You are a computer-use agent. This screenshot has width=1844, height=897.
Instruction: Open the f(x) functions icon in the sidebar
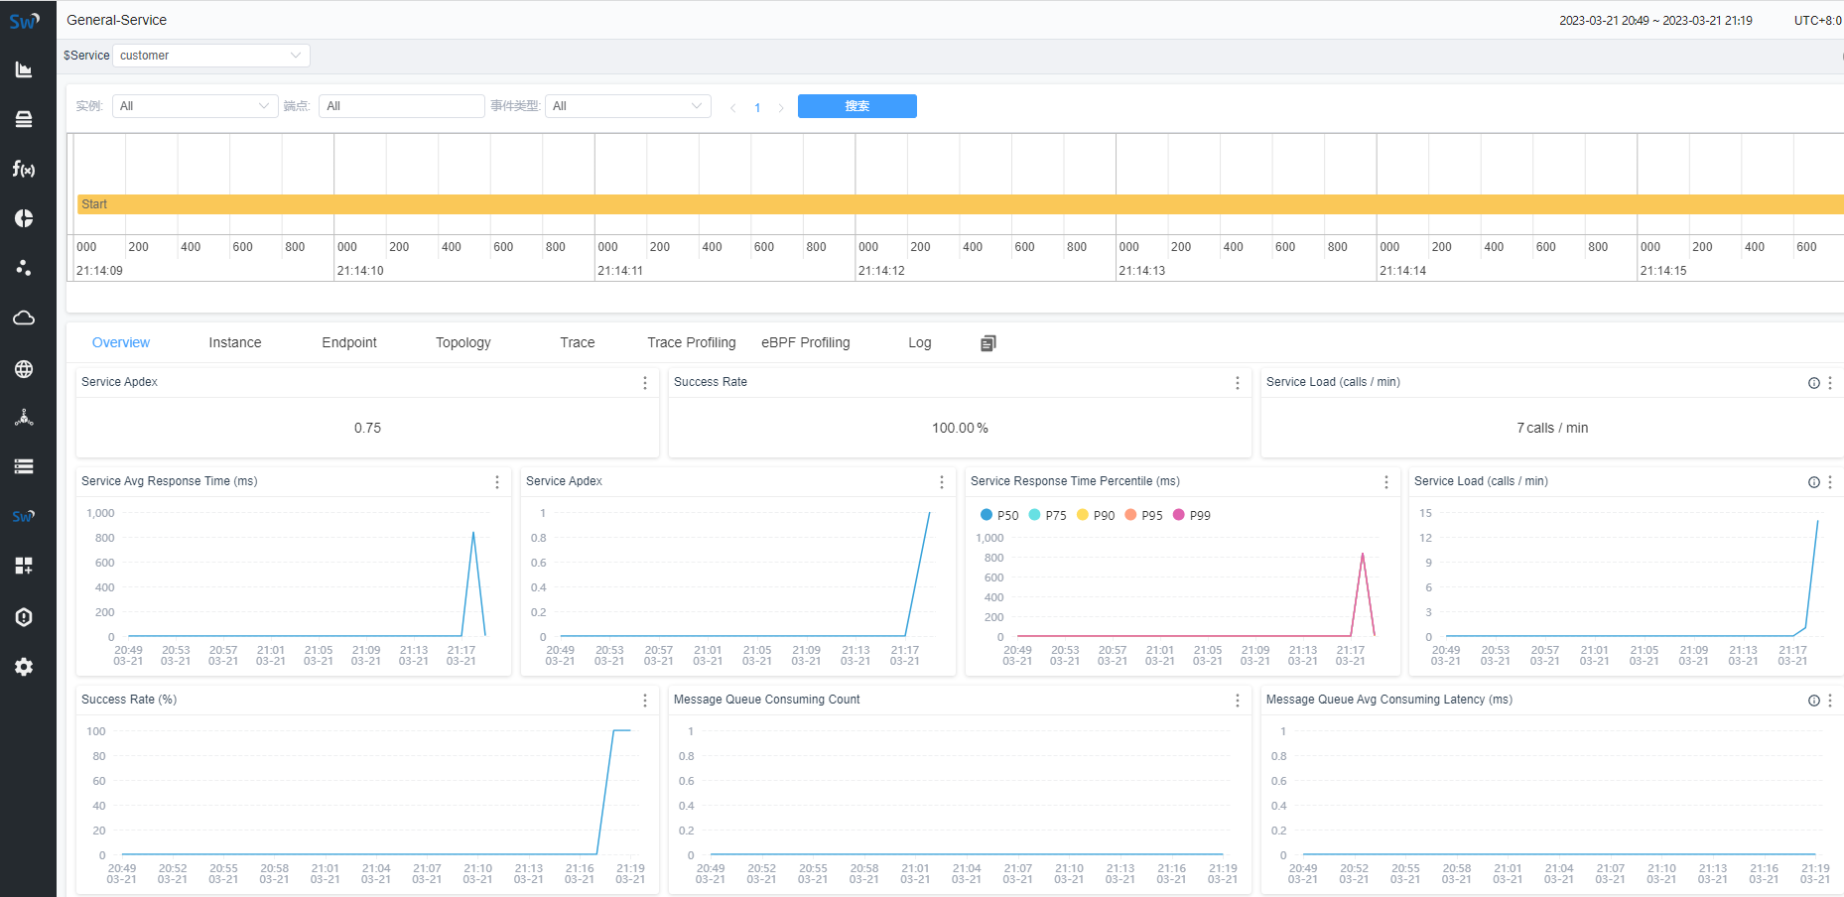24,169
